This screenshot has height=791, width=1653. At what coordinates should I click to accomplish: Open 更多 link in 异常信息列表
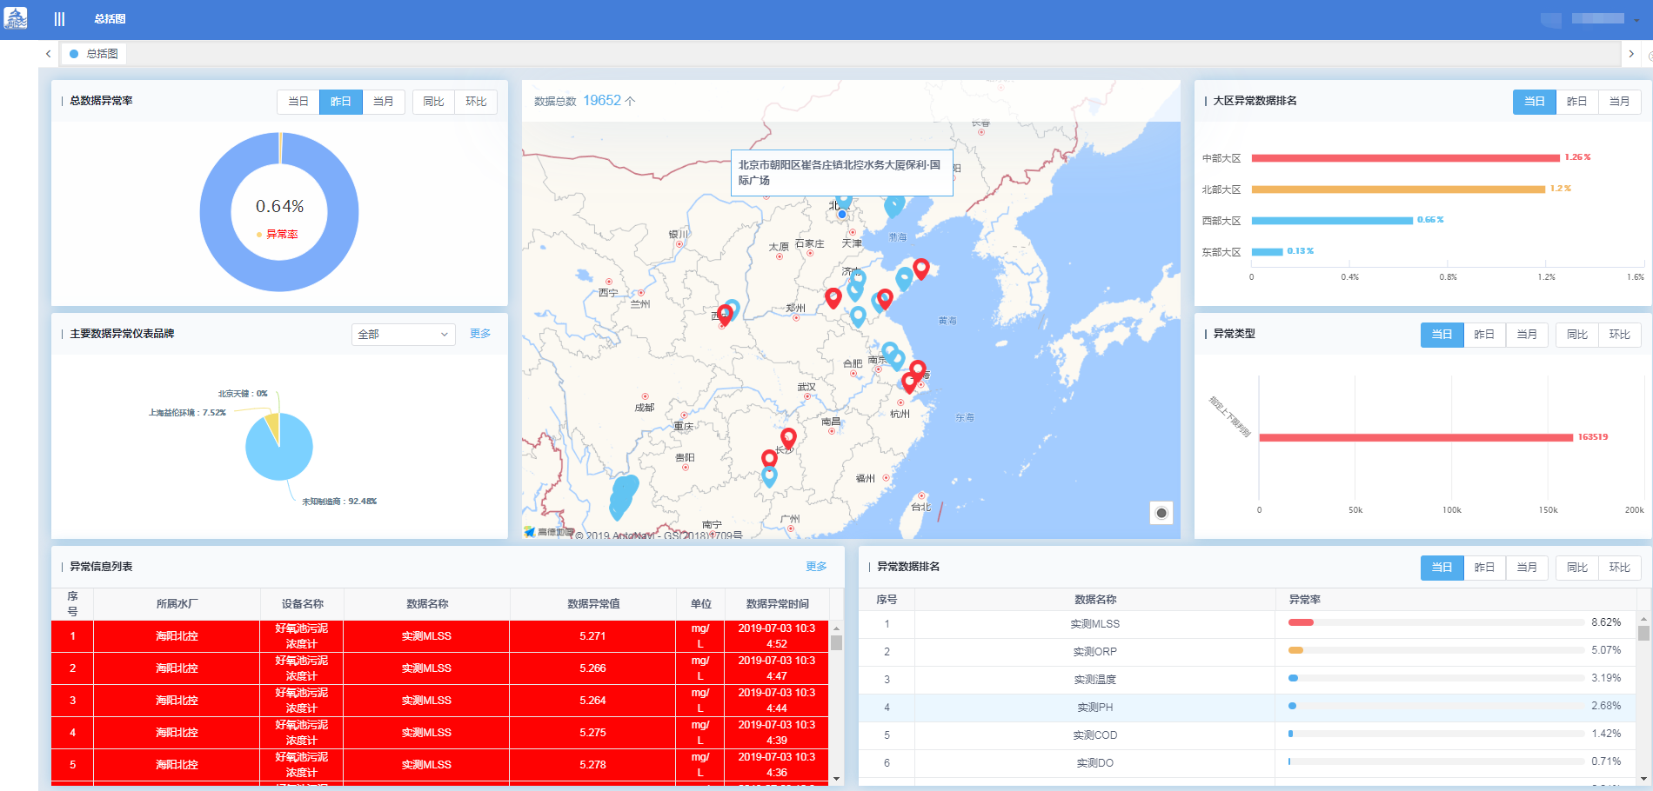click(815, 567)
